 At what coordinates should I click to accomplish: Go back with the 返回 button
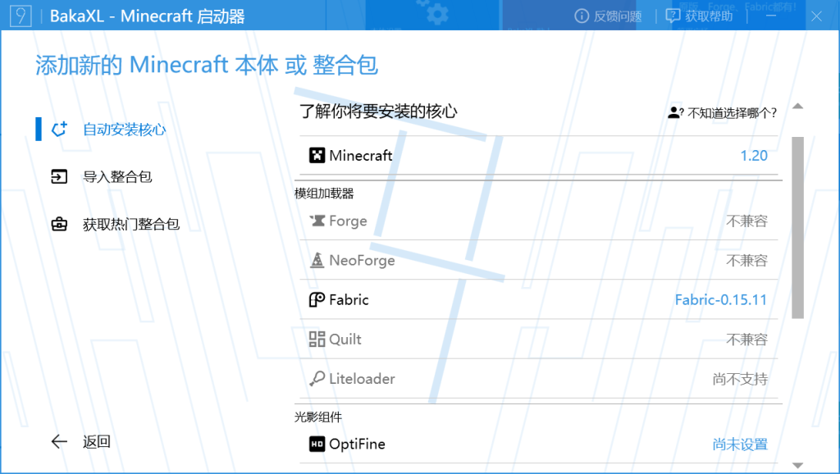(97, 441)
